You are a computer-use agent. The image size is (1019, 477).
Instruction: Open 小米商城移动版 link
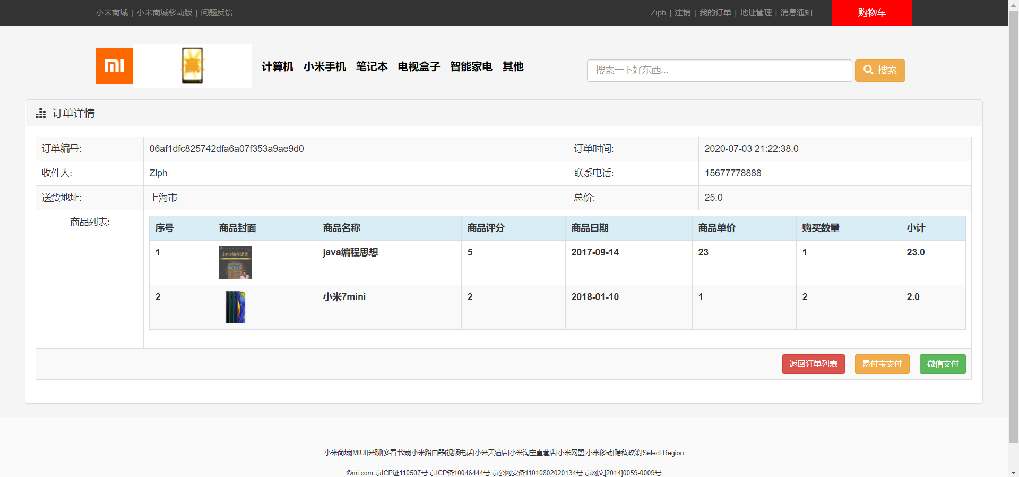coord(165,13)
